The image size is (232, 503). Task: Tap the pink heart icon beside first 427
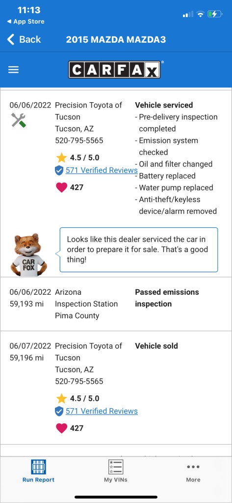tap(61, 187)
